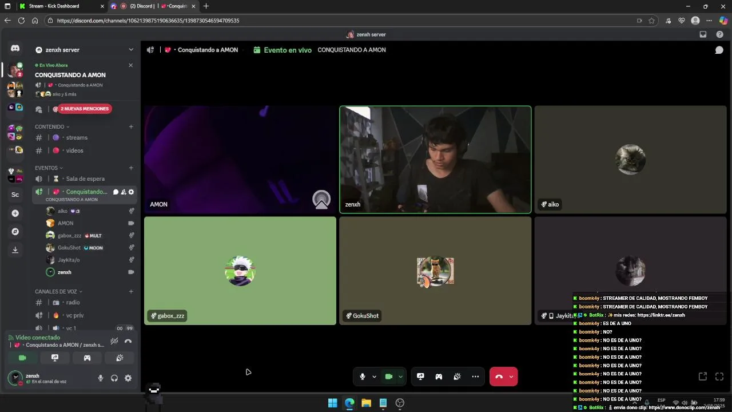Open Discord direct messages home icon

coord(15,49)
